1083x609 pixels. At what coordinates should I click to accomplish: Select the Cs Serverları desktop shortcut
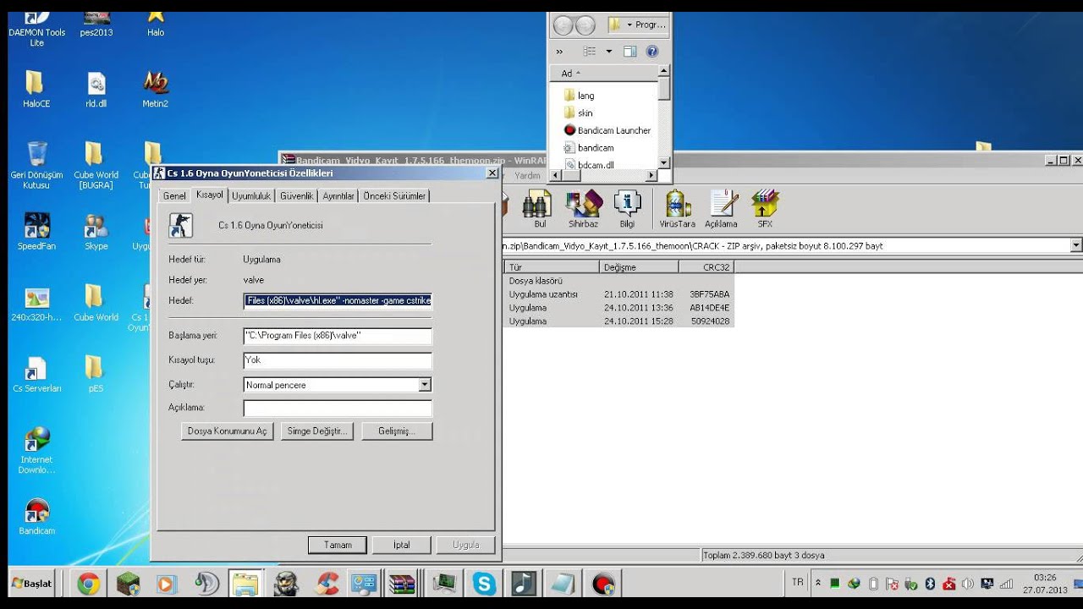[x=36, y=375]
